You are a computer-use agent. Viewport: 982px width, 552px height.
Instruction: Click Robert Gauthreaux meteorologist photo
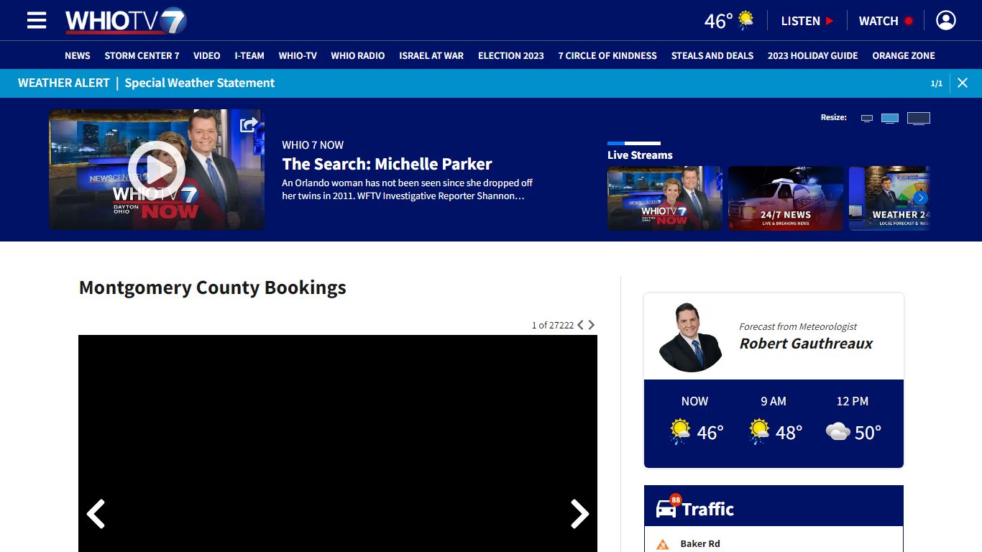point(691,337)
